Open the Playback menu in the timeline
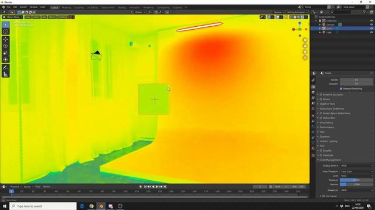 (16, 187)
